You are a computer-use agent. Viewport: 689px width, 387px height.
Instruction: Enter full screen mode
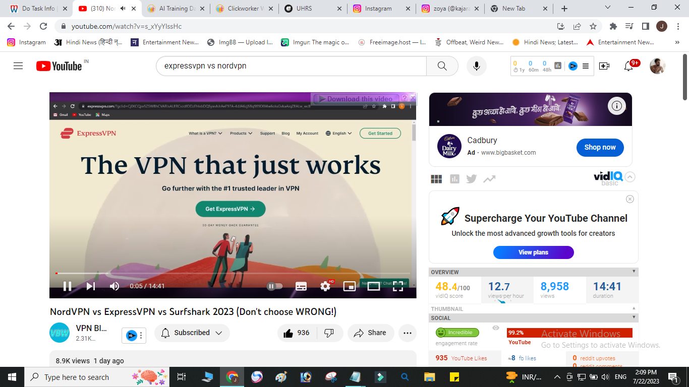click(398, 286)
